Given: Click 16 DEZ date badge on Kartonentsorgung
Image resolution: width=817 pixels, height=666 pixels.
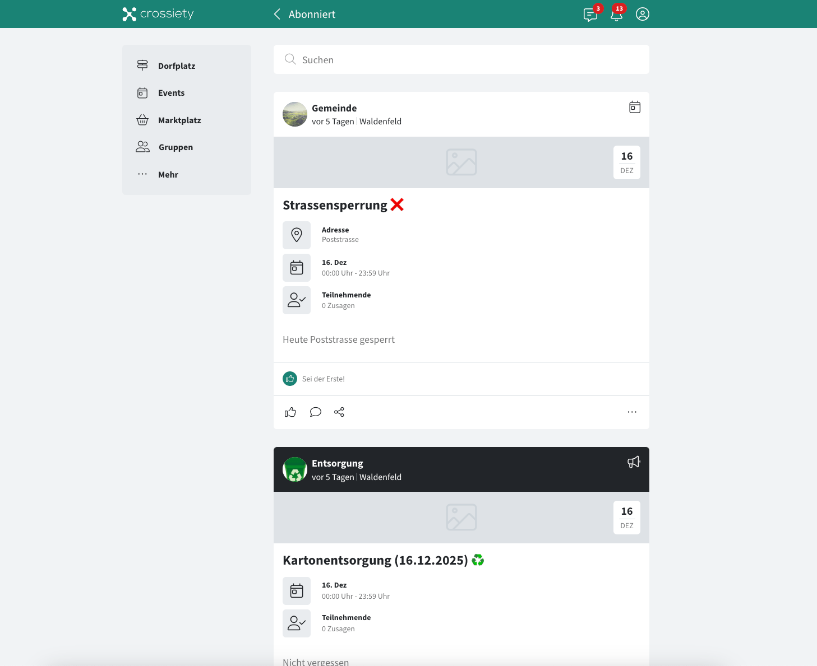Looking at the screenshot, I should pos(627,518).
